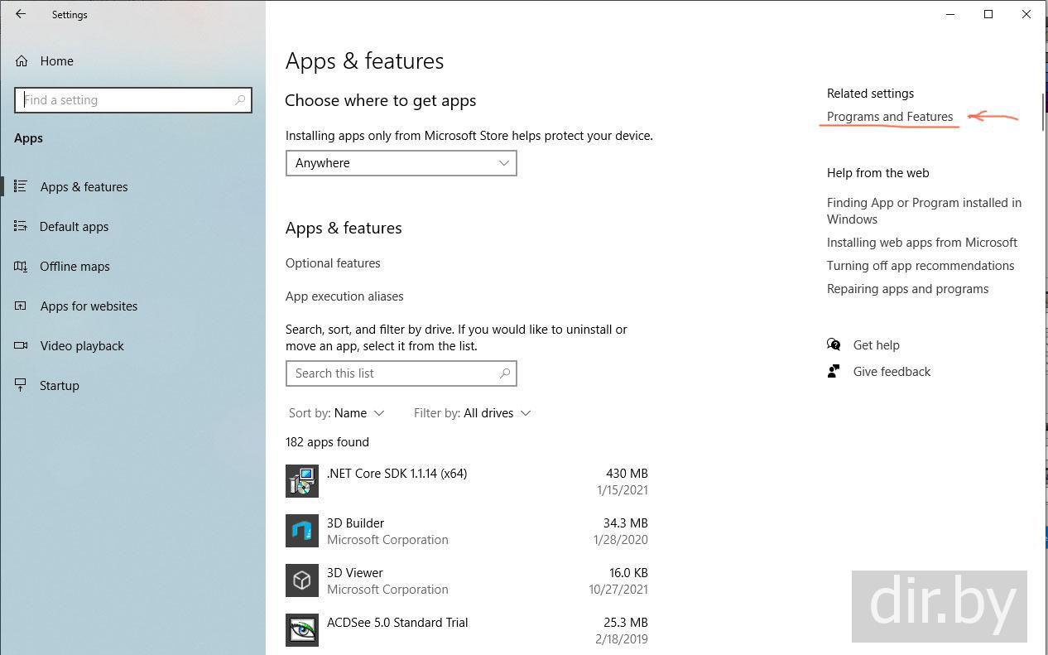Click the Default apps sidebar icon
The height and width of the screenshot is (655, 1048).
click(x=21, y=226)
